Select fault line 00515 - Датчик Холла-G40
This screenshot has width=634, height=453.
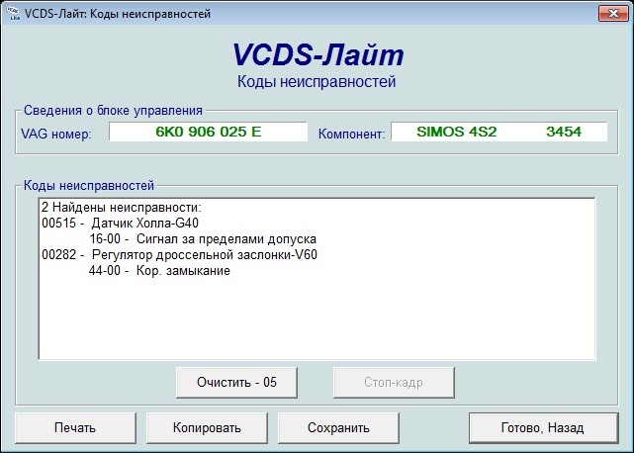[x=120, y=224]
